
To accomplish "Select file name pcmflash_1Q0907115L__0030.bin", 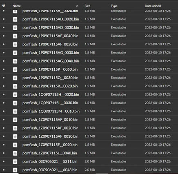I will coord(50,103).
